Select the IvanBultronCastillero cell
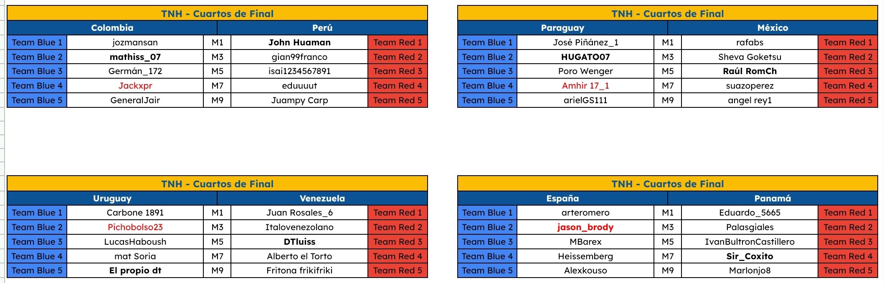The width and height of the screenshot is (884, 283). 750,242
